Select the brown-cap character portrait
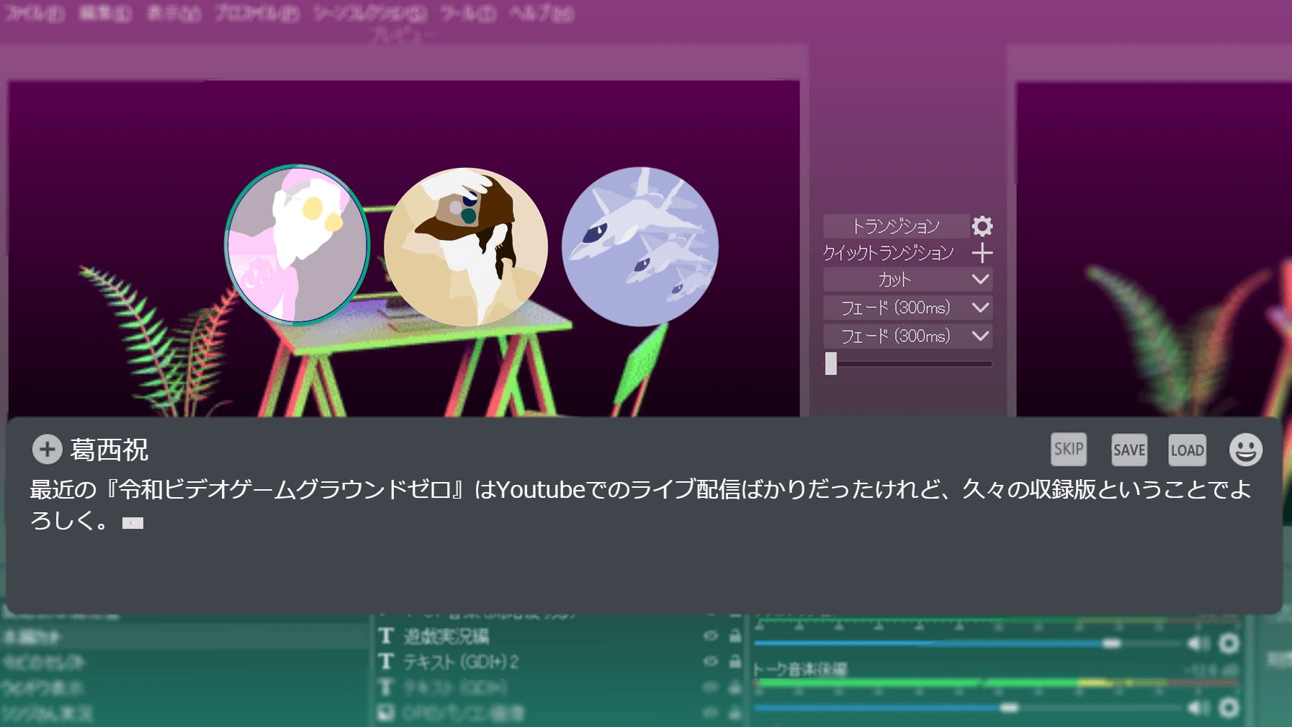Image resolution: width=1292 pixels, height=727 pixels. point(466,246)
